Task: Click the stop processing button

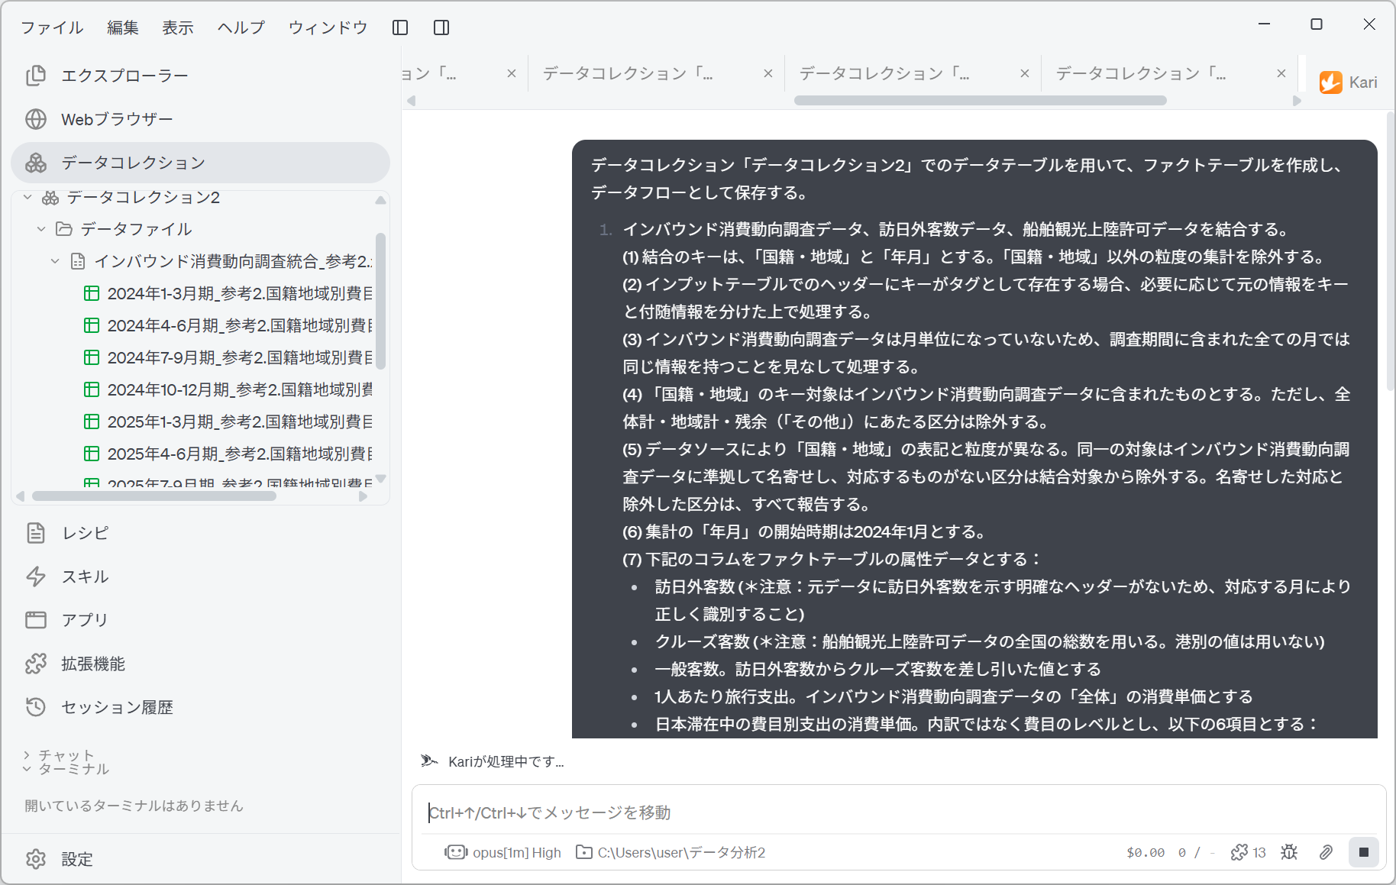Action: [1364, 852]
